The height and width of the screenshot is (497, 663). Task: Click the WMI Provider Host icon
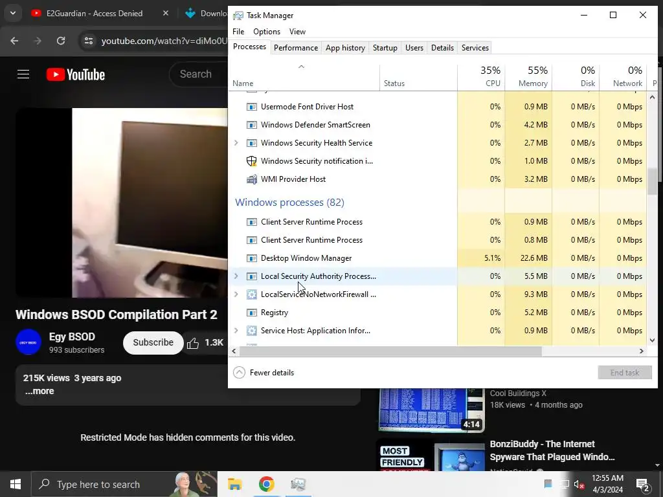click(252, 179)
